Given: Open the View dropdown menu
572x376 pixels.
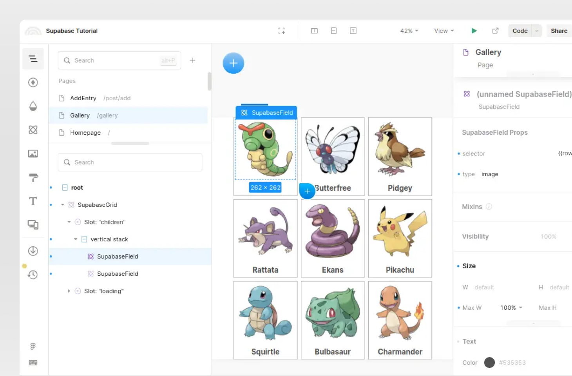Looking at the screenshot, I should click(x=443, y=31).
